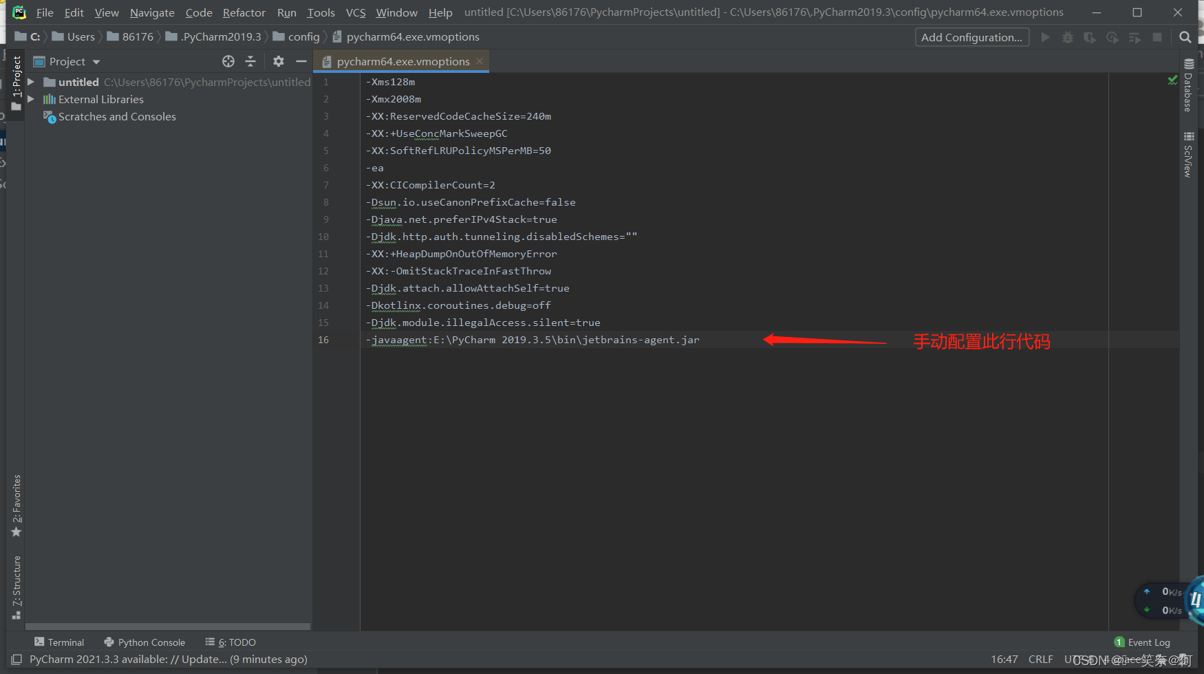Select the pycharm64.exe.vmoptions editor tab
This screenshot has width=1204, height=674.
click(402, 61)
